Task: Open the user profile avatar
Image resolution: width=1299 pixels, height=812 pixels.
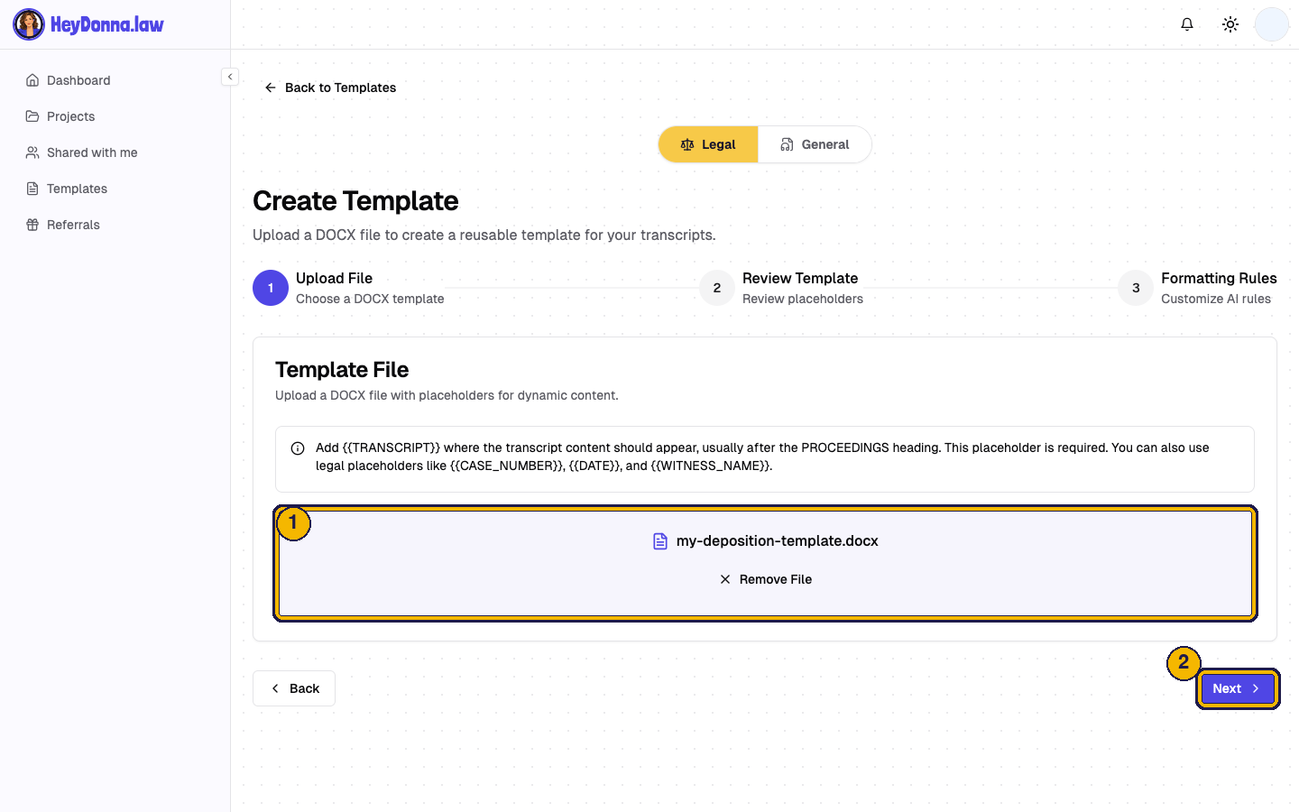Action: click(1272, 24)
